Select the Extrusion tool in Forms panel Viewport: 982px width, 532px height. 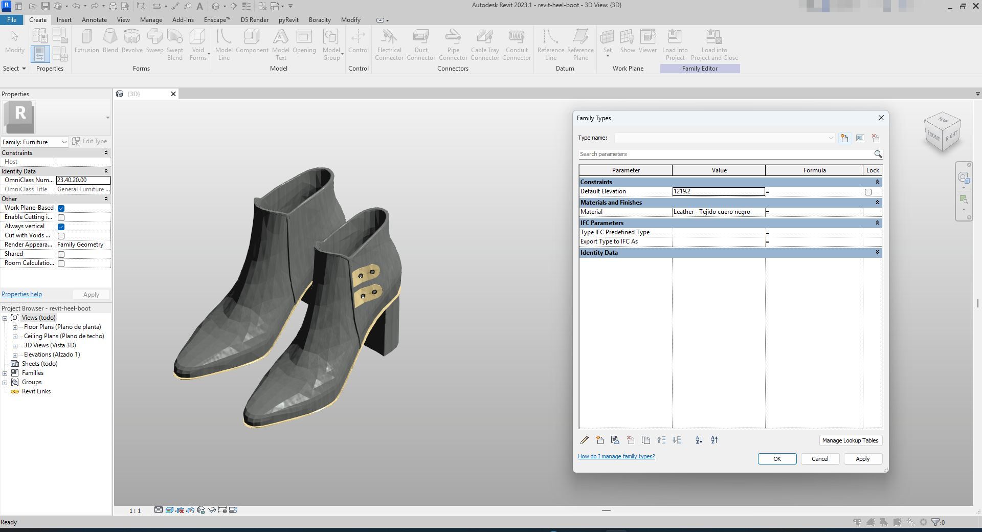click(x=86, y=41)
